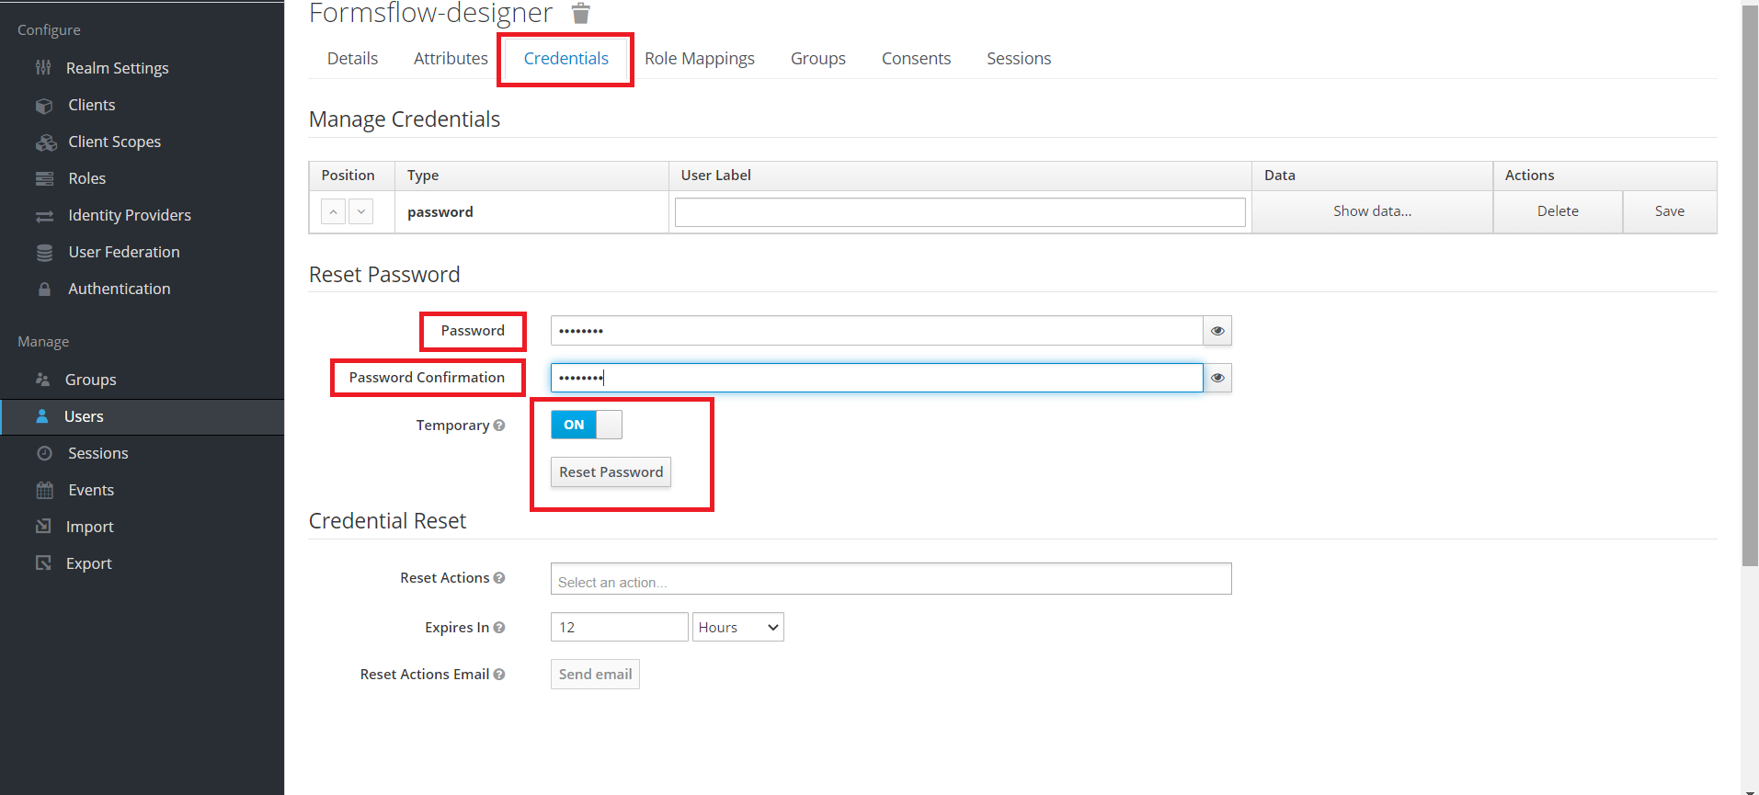Click the Client Scopes cubes icon
This screenshot has height=795, width=1759.
click(x=46, y=142)
